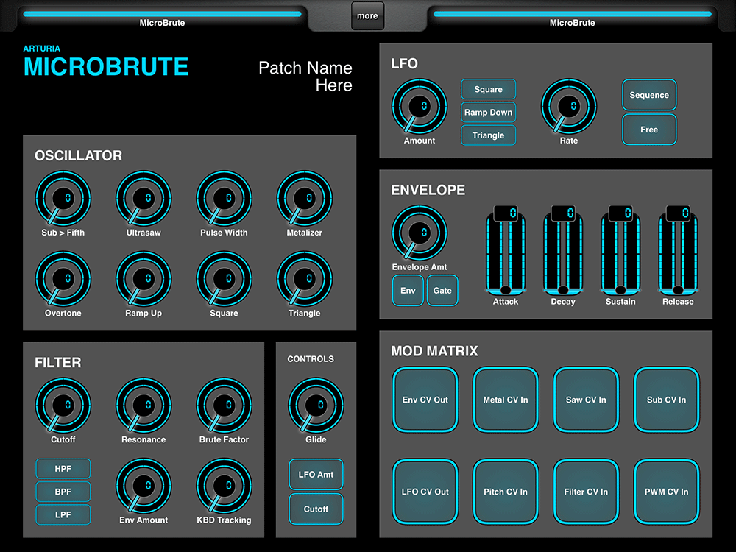Click the Attack envelope slider
The height and width of the screenshot is (552, 736).
pyautogui.click(x=506, y=254)
